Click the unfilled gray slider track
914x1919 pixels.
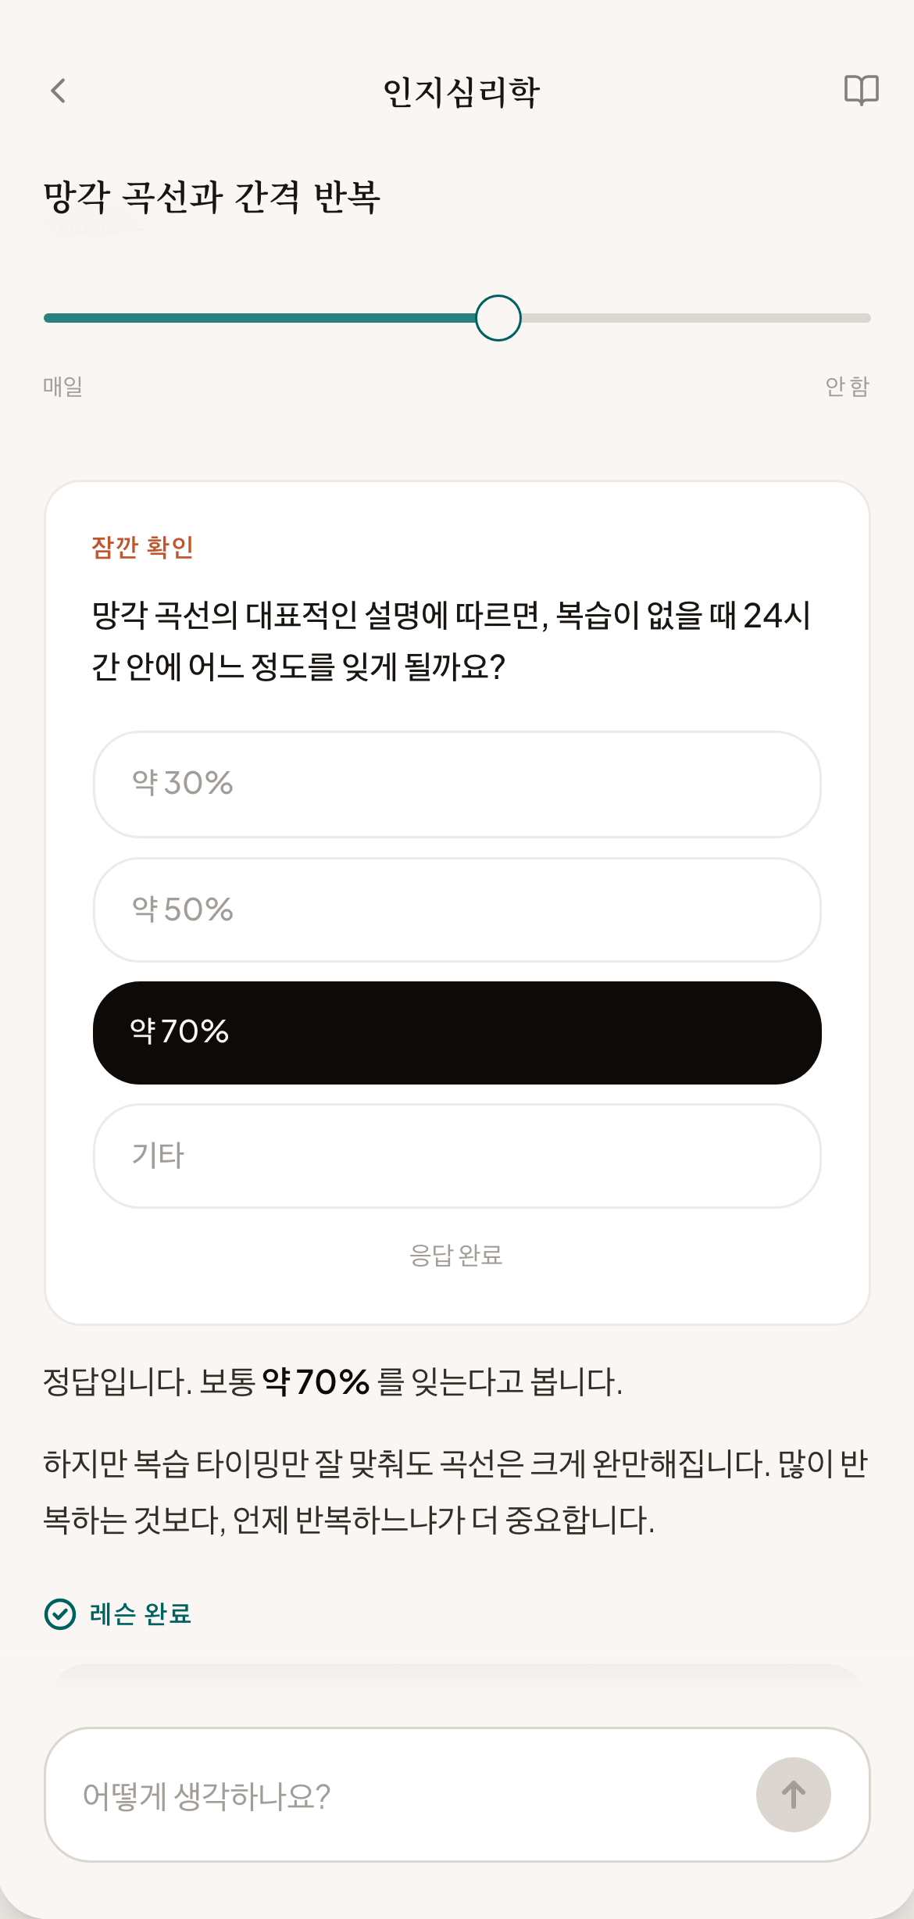tap(696, 318)
